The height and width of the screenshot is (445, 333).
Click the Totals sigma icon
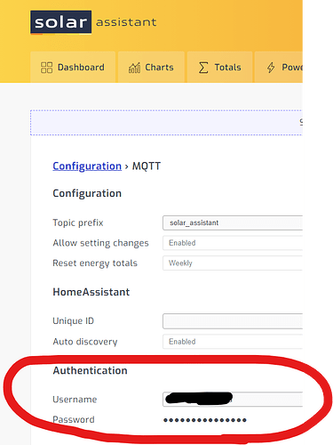(203, 68)
